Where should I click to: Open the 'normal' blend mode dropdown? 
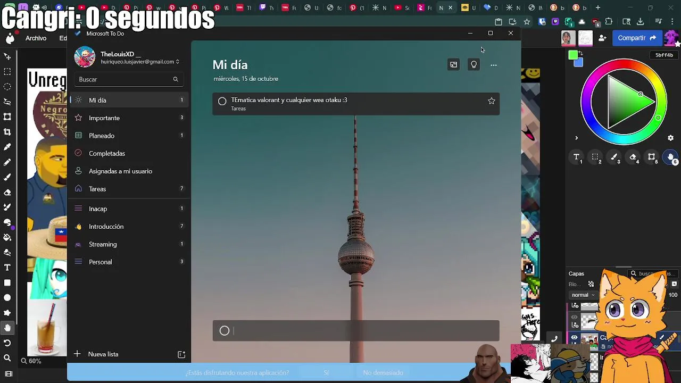tap(583, 295)
